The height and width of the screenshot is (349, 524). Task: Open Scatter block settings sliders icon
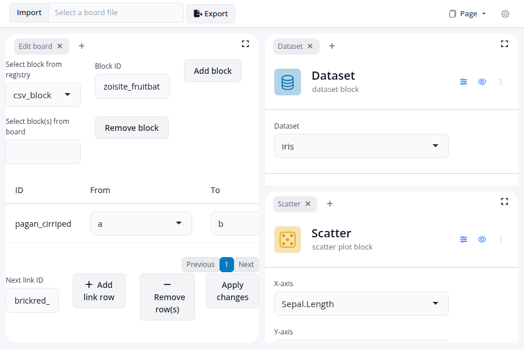[x=463, y=240]
